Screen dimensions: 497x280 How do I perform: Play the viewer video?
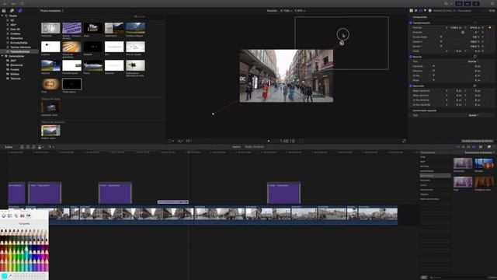tap(269, 141)
